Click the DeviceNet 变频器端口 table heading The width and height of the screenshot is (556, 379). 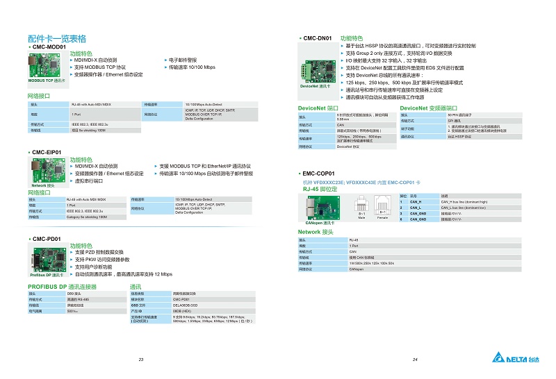coord(428,108)
